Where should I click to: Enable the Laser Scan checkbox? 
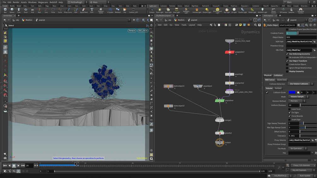(290, 109)
